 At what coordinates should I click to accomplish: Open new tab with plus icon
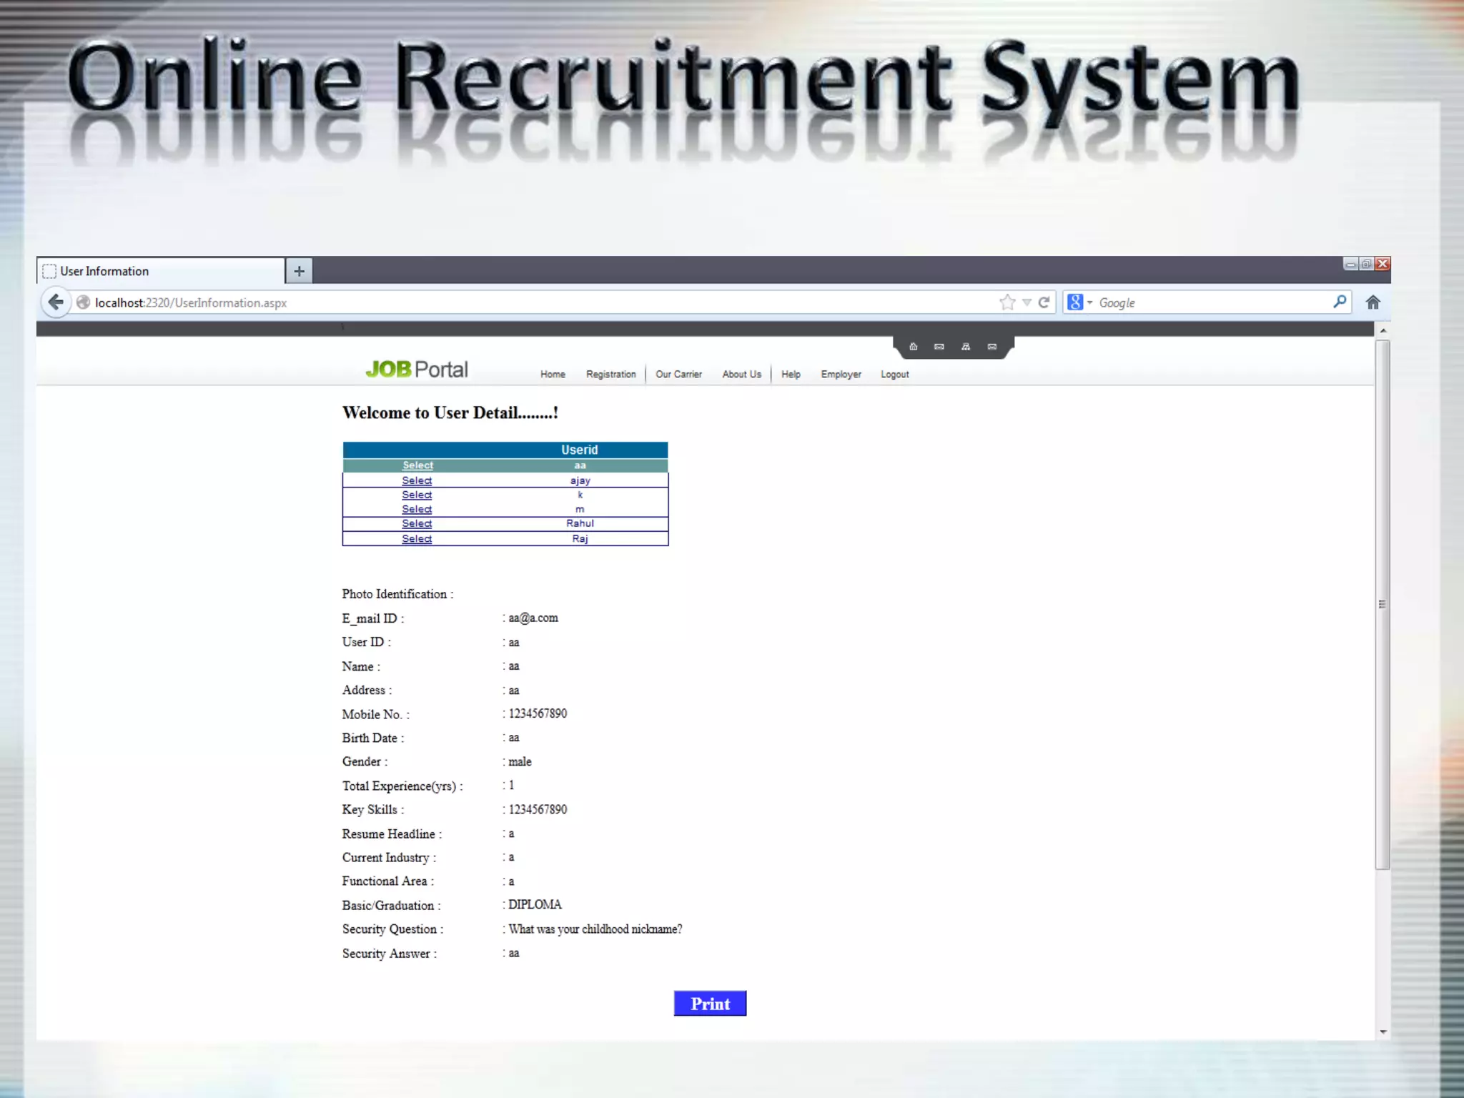pos(299,271)
